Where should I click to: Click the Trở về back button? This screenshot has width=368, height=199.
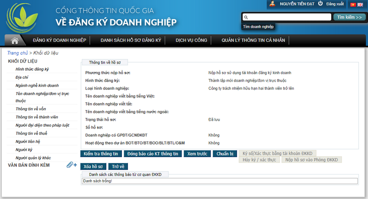118,166
